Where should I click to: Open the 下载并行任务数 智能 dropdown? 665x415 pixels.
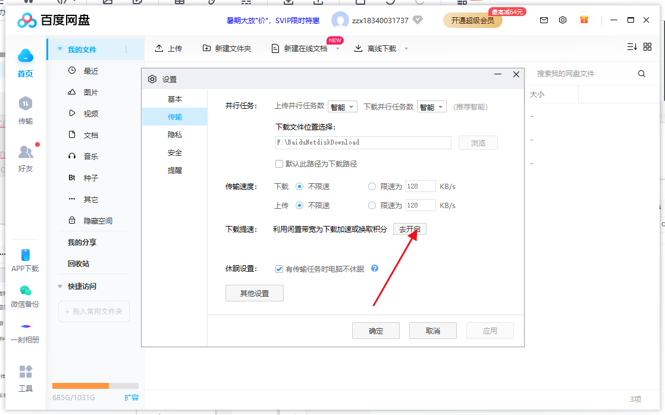[x=431, y=106]
